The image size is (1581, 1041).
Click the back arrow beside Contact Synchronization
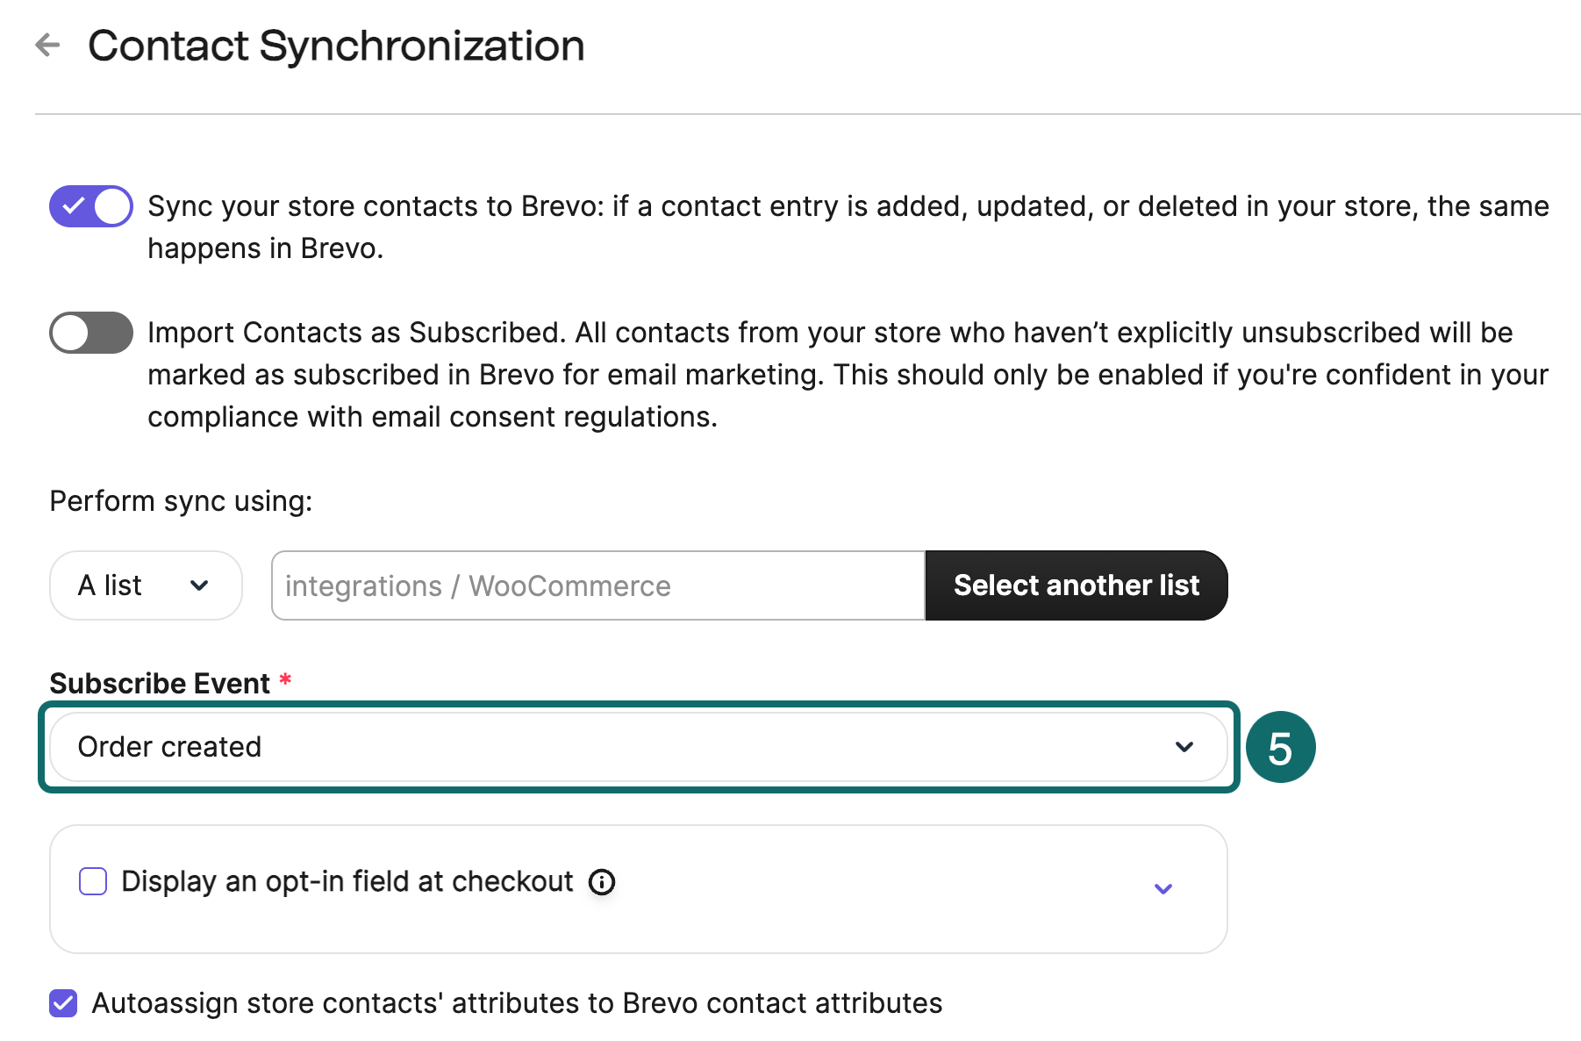[47, 46]
